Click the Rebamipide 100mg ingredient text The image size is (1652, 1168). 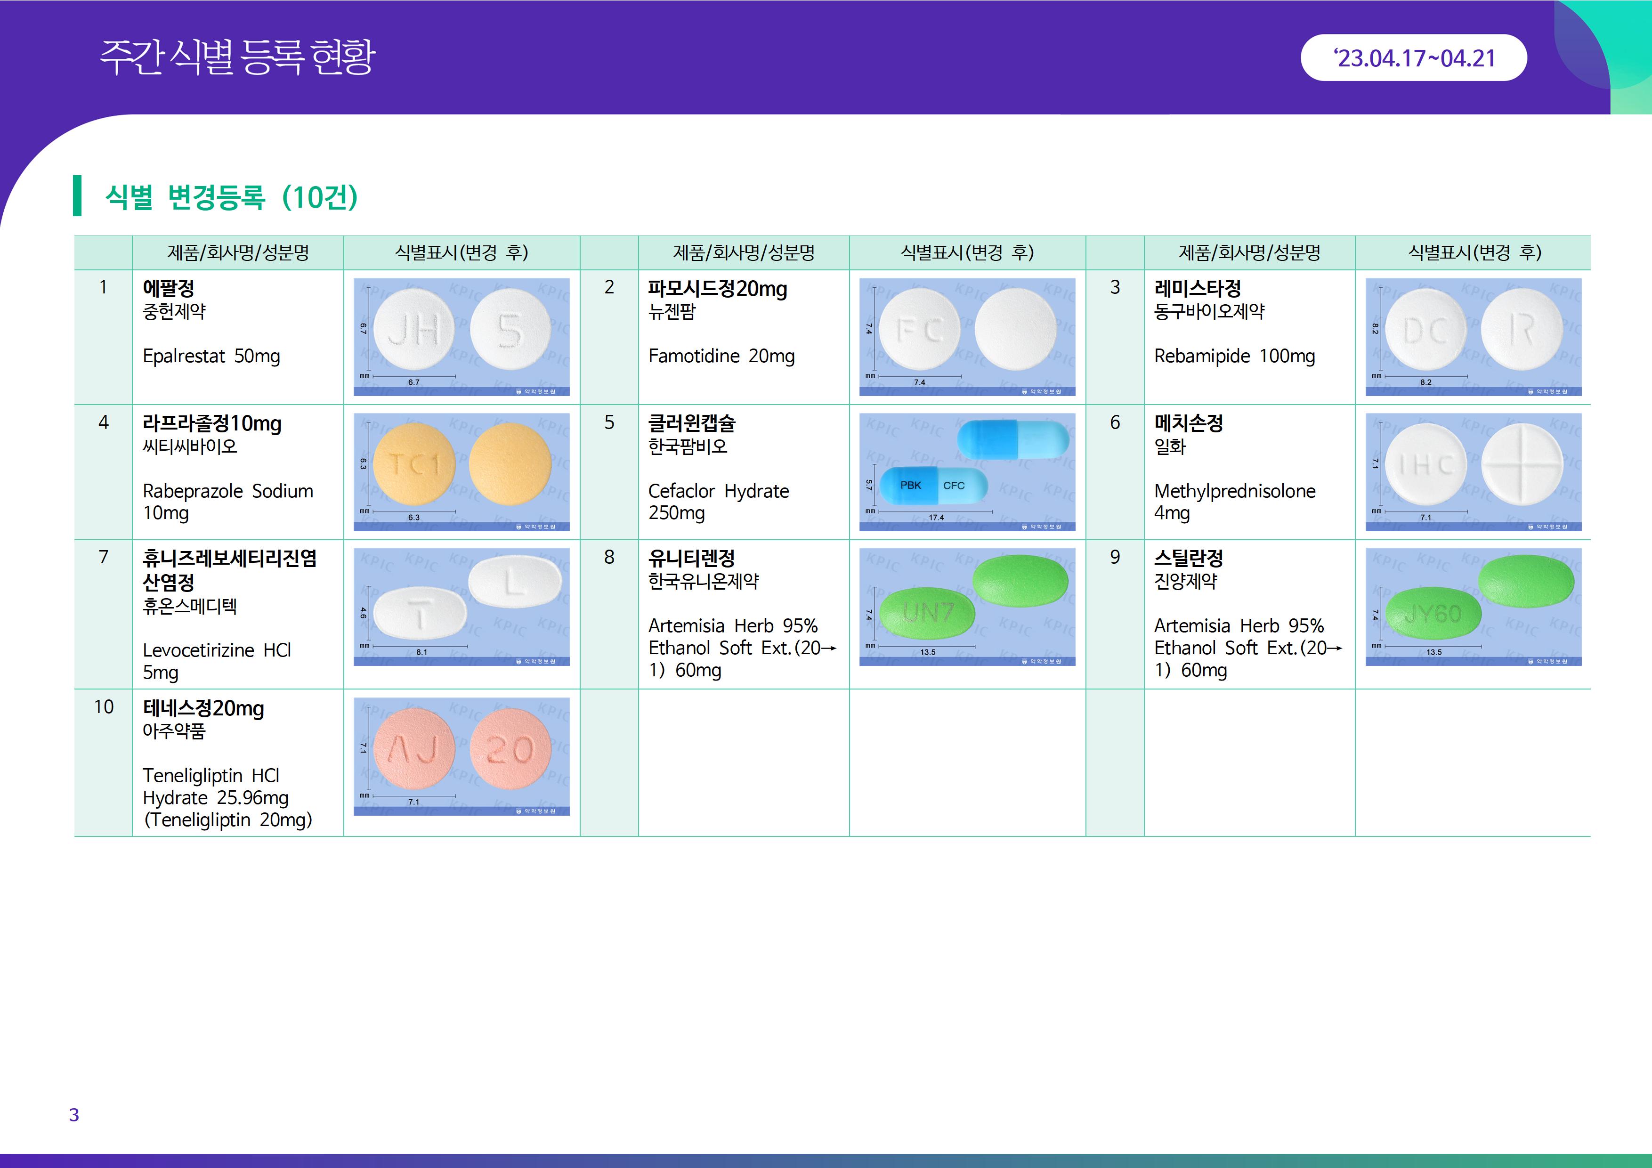[x=1234, y=356]
